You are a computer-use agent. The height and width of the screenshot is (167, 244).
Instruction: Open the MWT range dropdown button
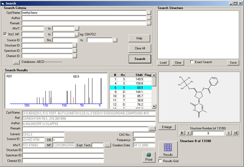click(77, 28)
